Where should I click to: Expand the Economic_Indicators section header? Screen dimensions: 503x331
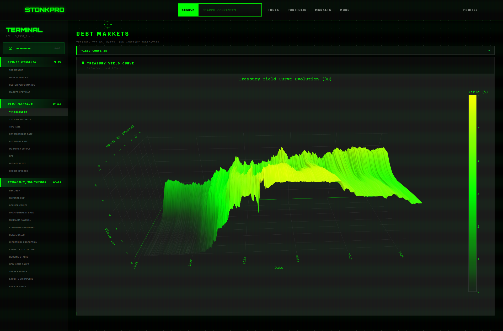point(34,183)
